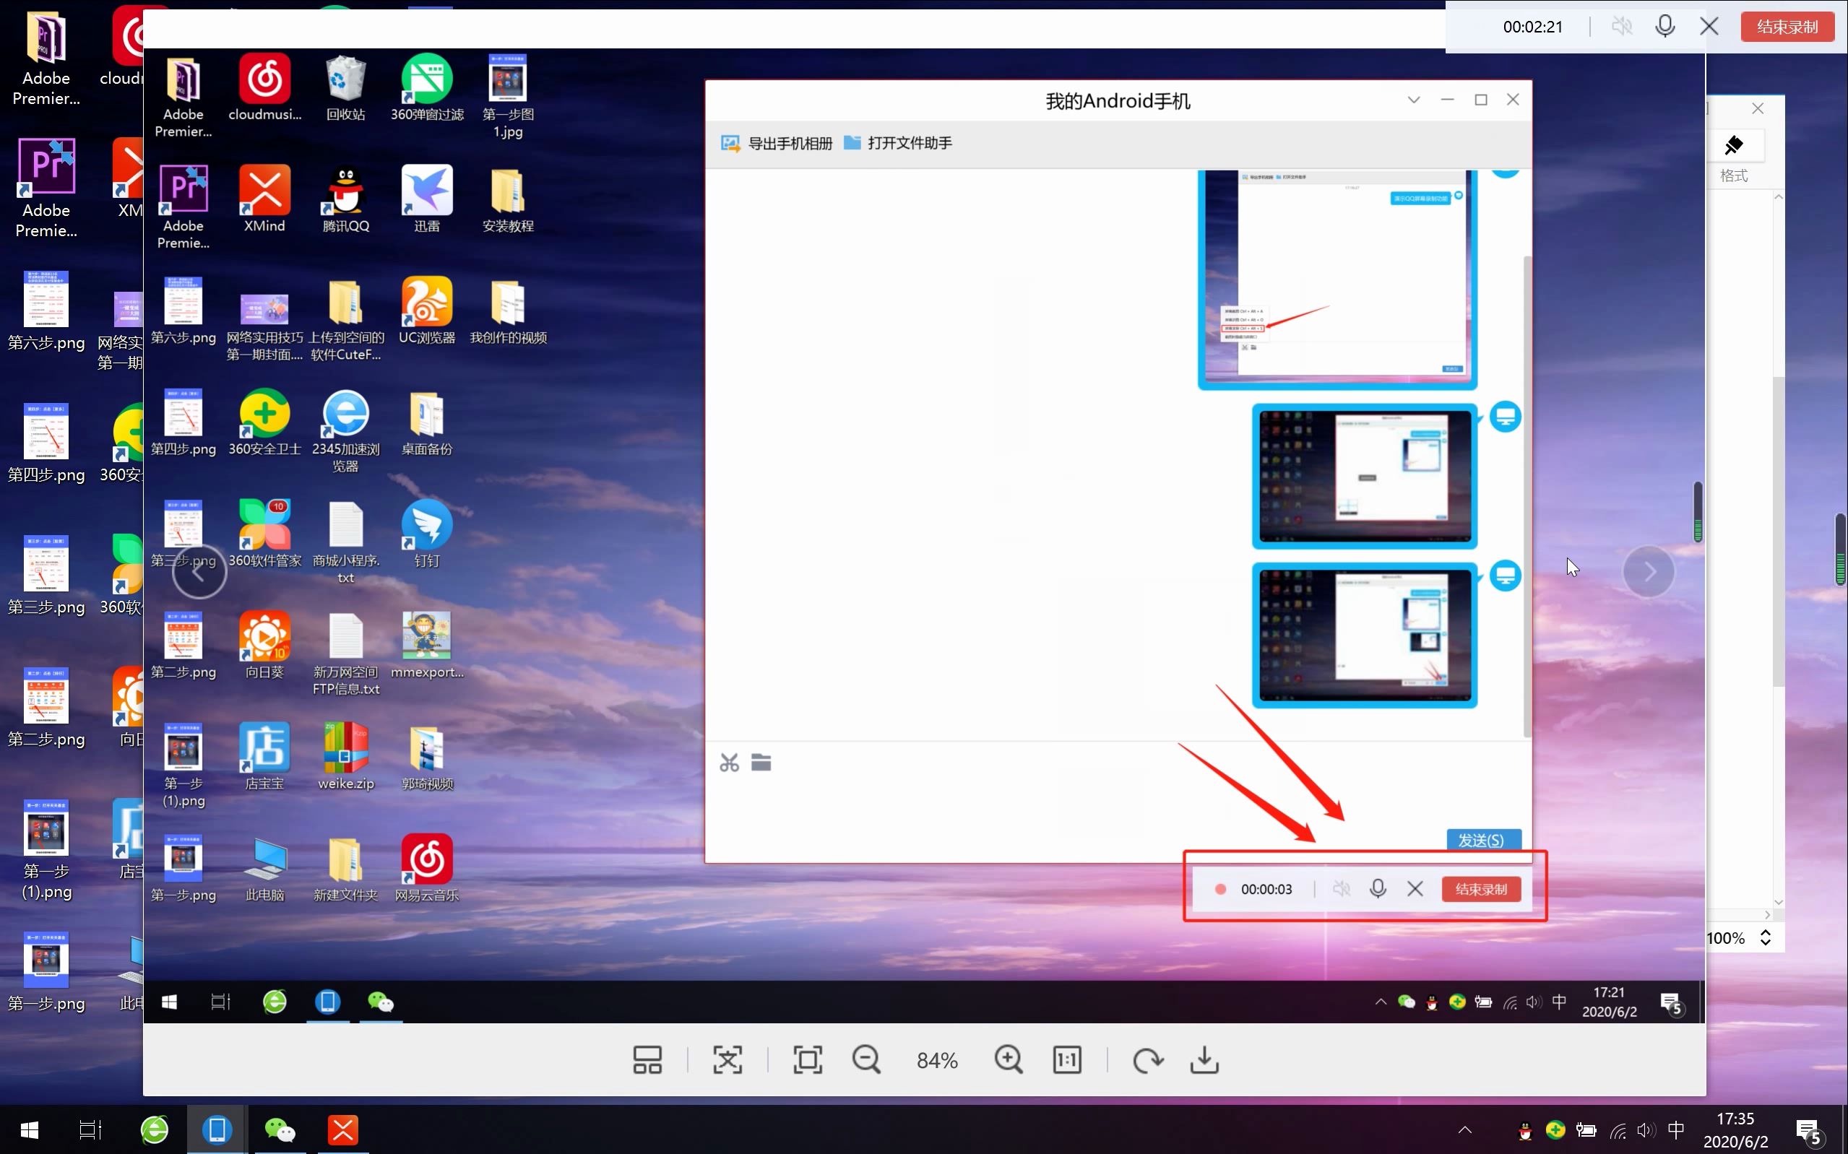Open volume control in bottom system tray
The width and height of the screenshot is (1848, 1154).
tap(1646, 1130)
